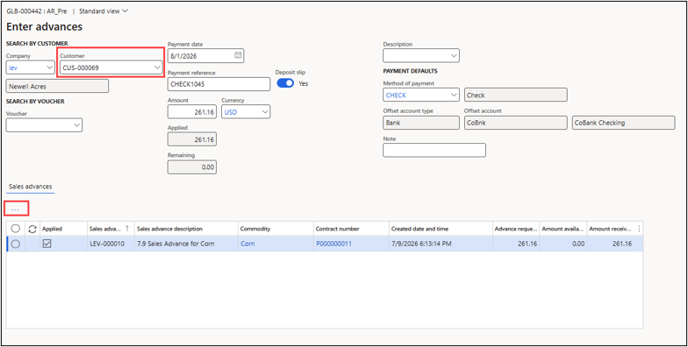Click the lev company value
688x347 pixels.
tap(12, 68)
